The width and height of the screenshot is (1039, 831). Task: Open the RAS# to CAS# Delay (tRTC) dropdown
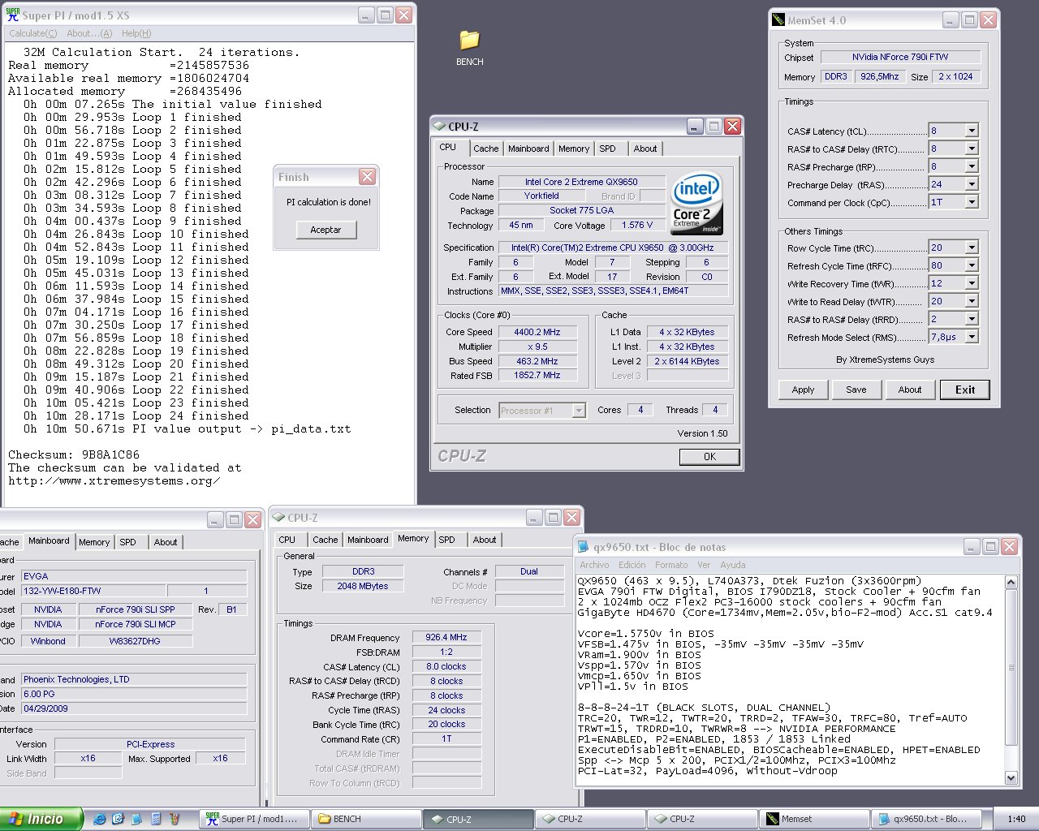972,149
